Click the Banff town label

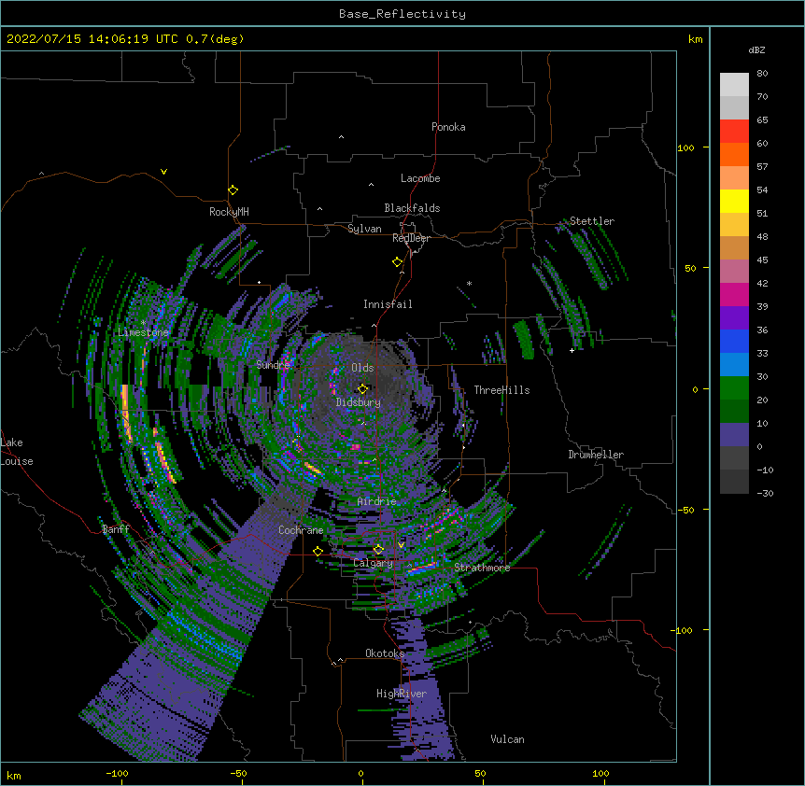116,529
